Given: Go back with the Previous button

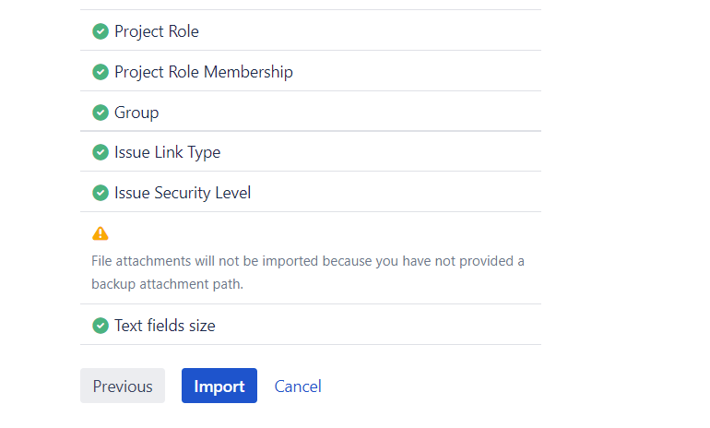Looking at the screenshot, I should coord(123,386).
